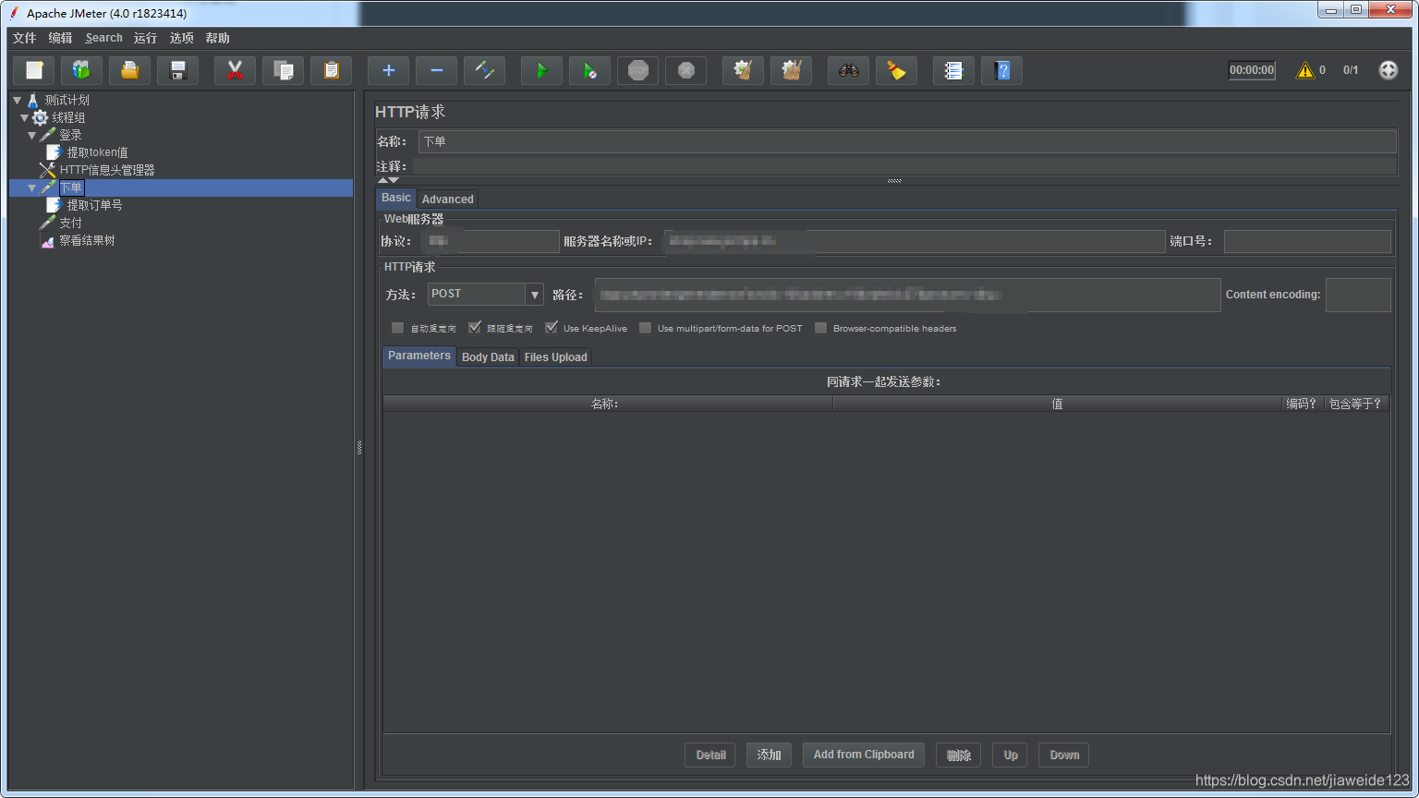Click Start no pauses icon
The width and height of the screenshot is (1419, 798).
(590, 70)
